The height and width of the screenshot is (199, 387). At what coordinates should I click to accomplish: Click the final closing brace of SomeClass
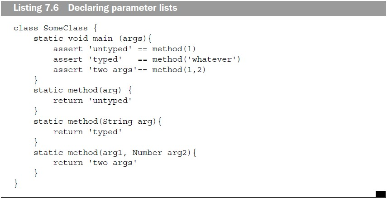(16, 184)
